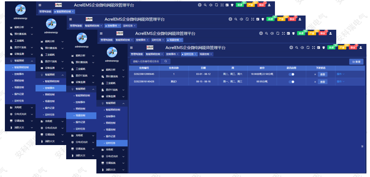Click the 新增 button above the task table

coord(356,62)
